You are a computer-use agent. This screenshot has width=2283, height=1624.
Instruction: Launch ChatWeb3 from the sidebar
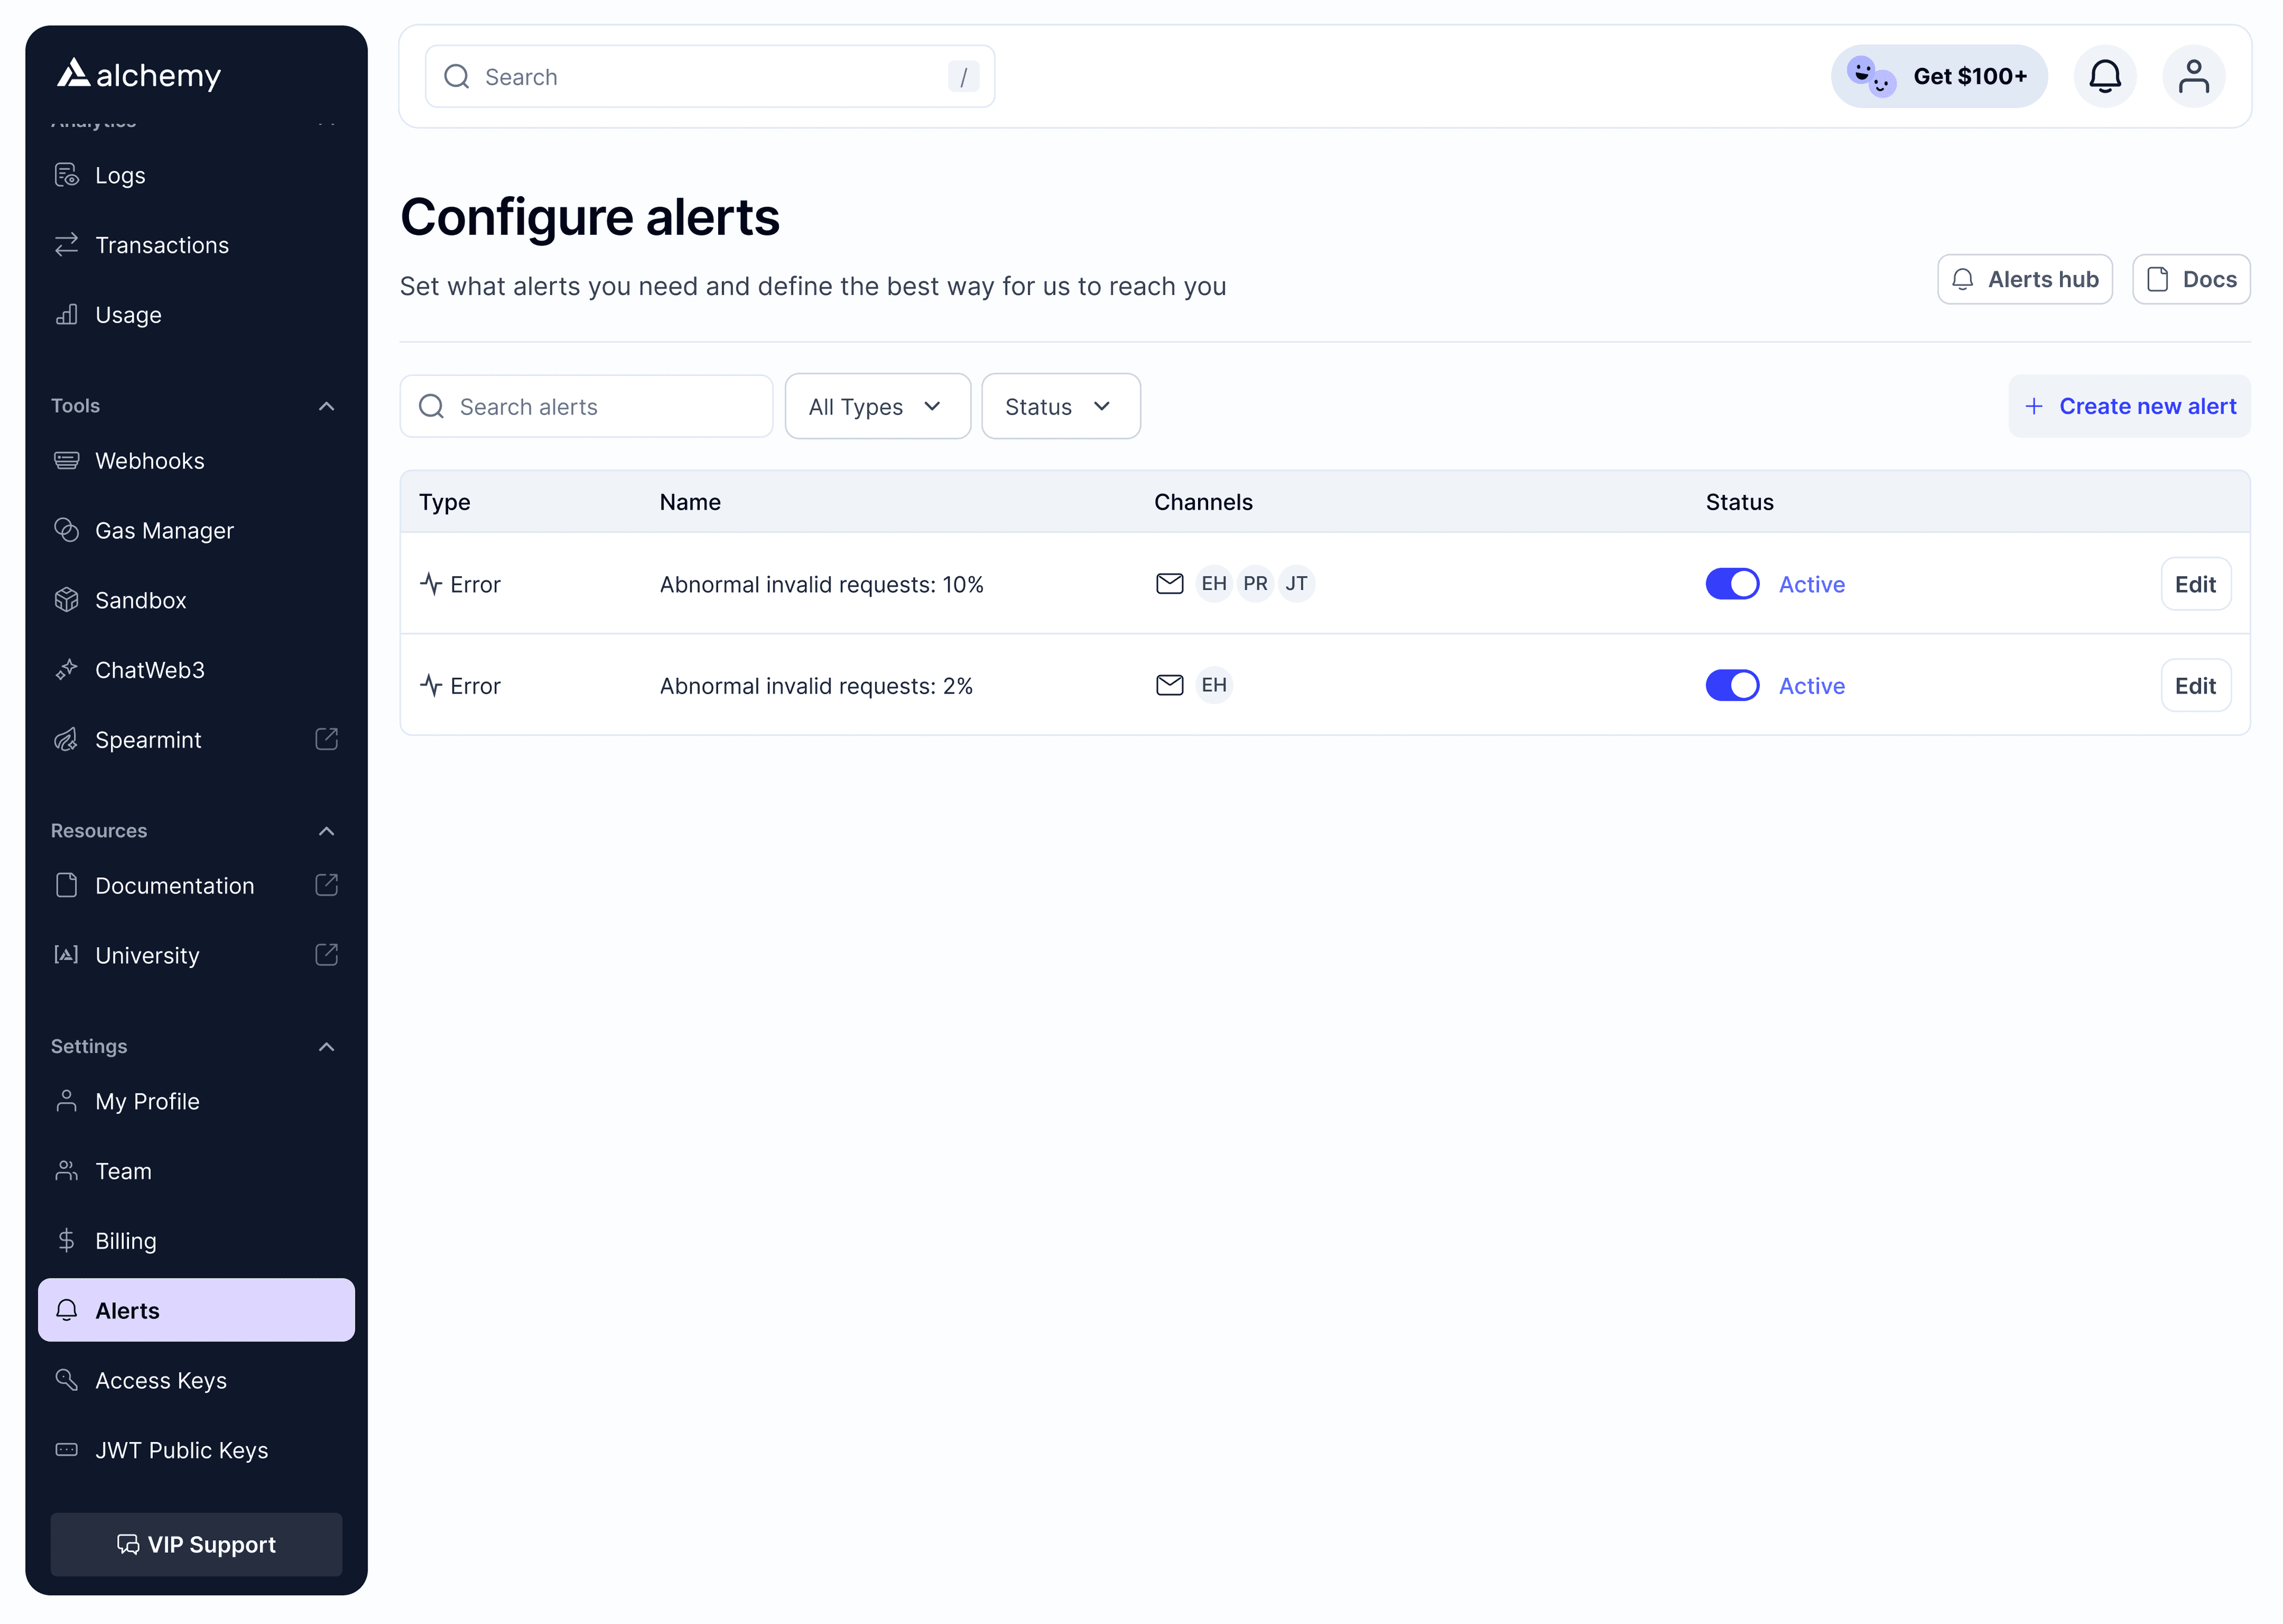[150, 669]
